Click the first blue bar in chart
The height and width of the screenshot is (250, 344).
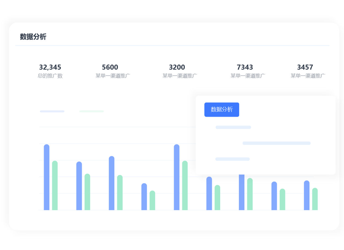click(x=47, y=177)
